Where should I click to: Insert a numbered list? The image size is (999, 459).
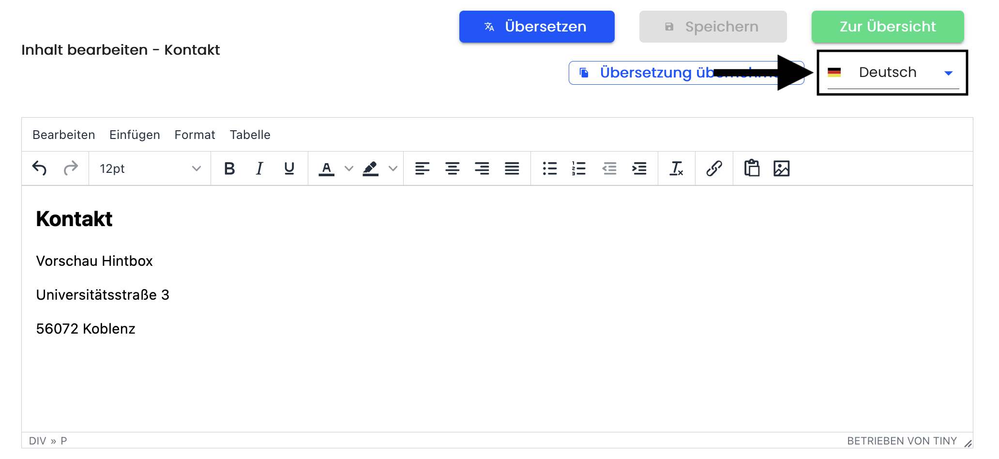(x=579, y=168)
